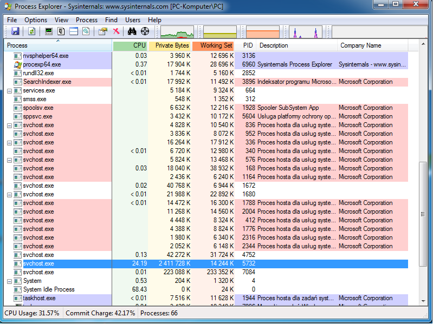
Task: Collapse the svchost.exe PID 576 node
Action: [x=9, y=160]
